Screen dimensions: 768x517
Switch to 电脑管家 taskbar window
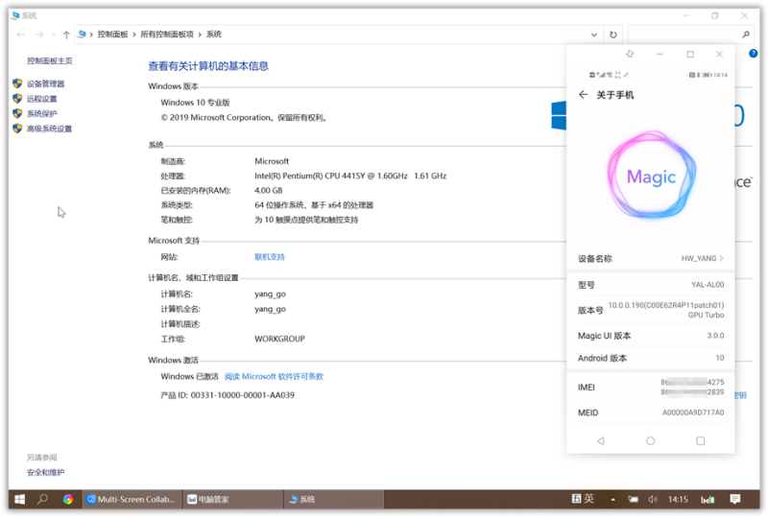coord(233,500)
